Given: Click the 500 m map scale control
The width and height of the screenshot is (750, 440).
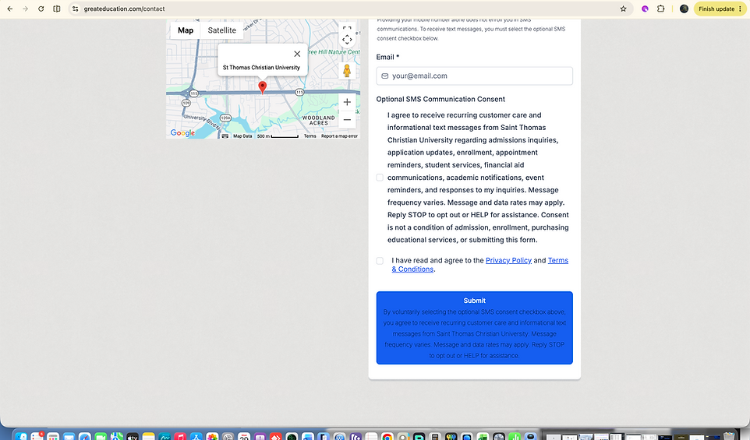Looking at the screenshot, I should click(x=278, y=136).
